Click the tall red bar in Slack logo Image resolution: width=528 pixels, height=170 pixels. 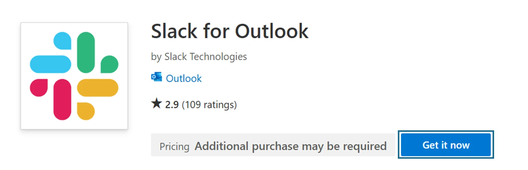click(62, 99)
